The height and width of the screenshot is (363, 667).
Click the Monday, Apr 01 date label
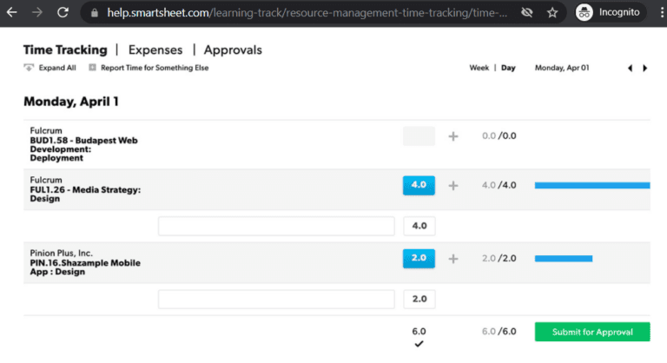click(562, 68)
